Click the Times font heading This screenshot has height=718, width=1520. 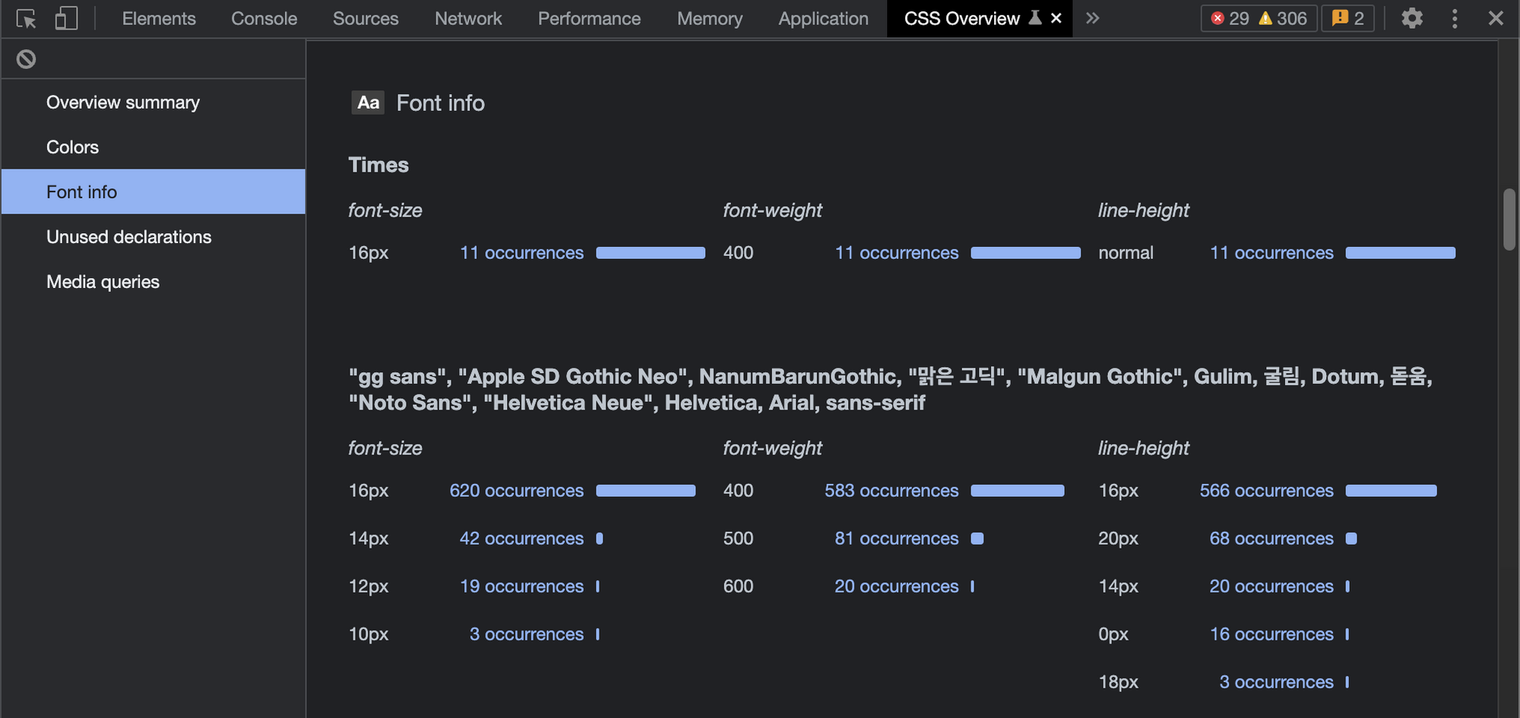[378, 165]
